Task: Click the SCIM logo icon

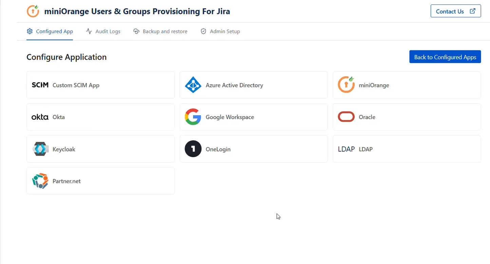Action: pyautogui.click(x=40, y=85)
